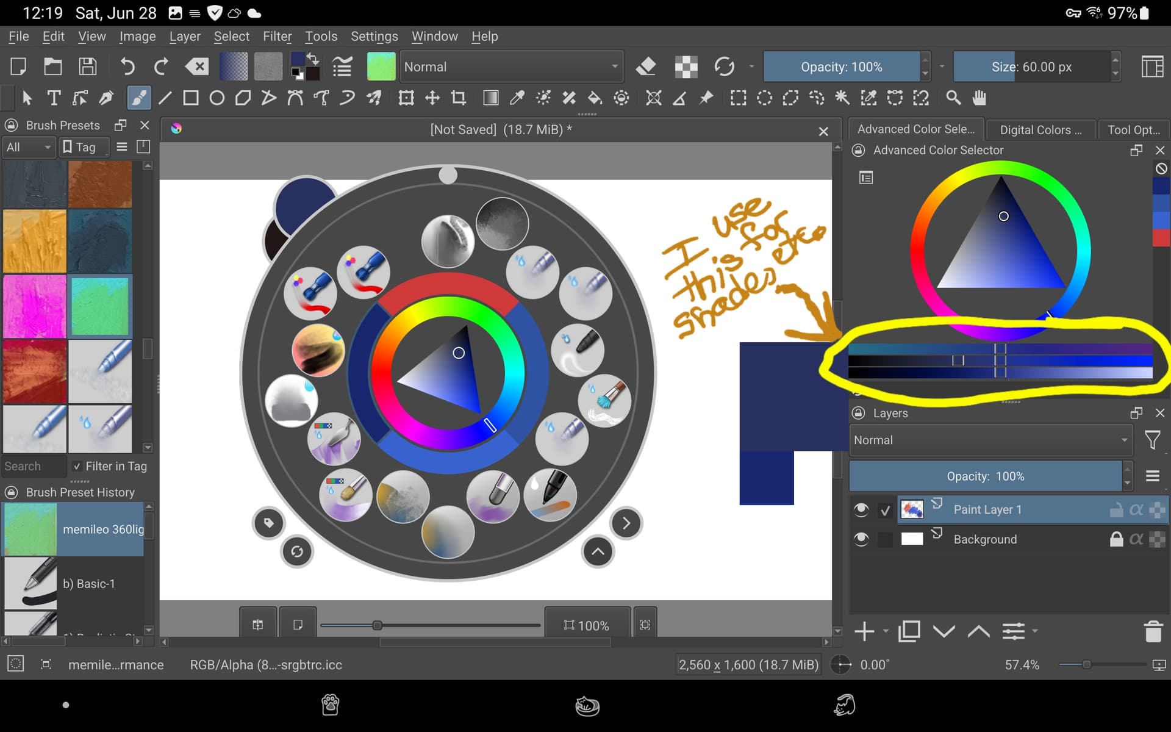Select the Move tool
Image resolution: width=1171 pixels, height=732 pixels.
[x=432, y=98]
